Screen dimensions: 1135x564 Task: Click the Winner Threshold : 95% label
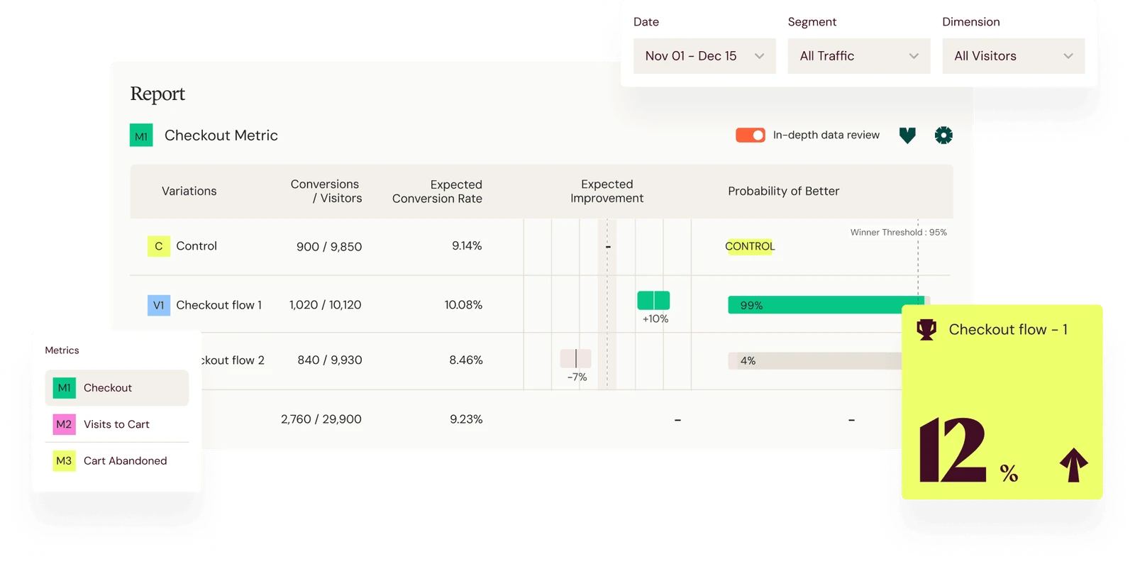point(899,232)
